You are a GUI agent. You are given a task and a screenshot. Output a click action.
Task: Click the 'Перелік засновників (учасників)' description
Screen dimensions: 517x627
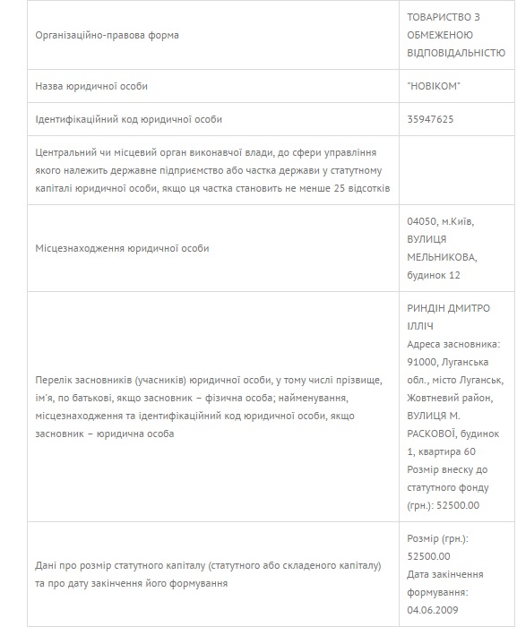(209, 407)
